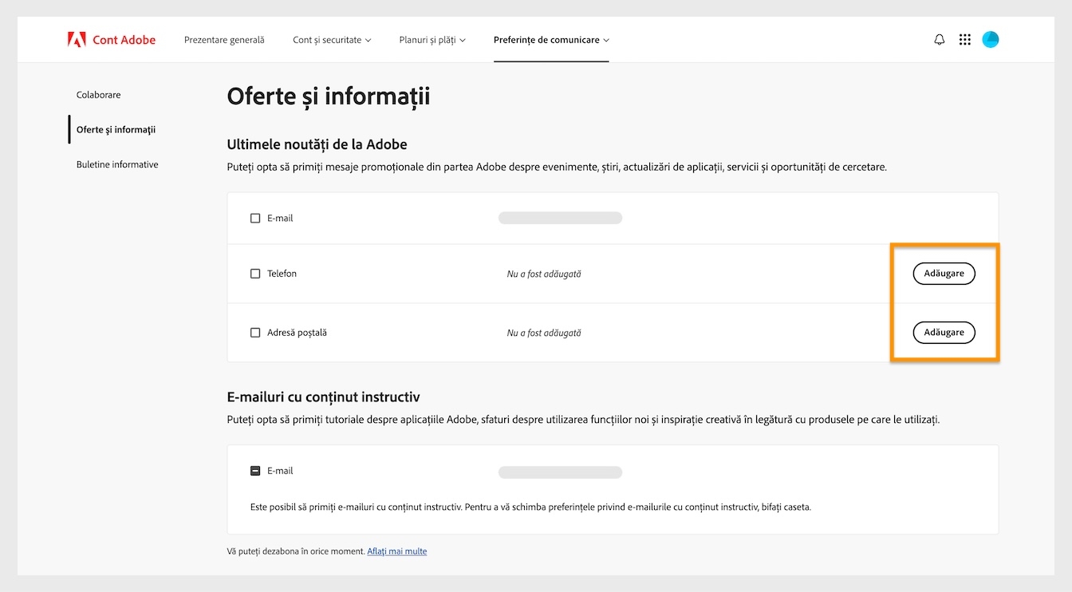
Task: Open the Aflați mai multe link
Action: [396, 551]
